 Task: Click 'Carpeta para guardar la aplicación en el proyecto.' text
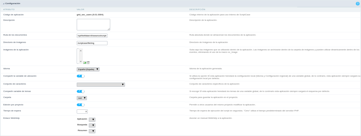[x=214, y=97]
